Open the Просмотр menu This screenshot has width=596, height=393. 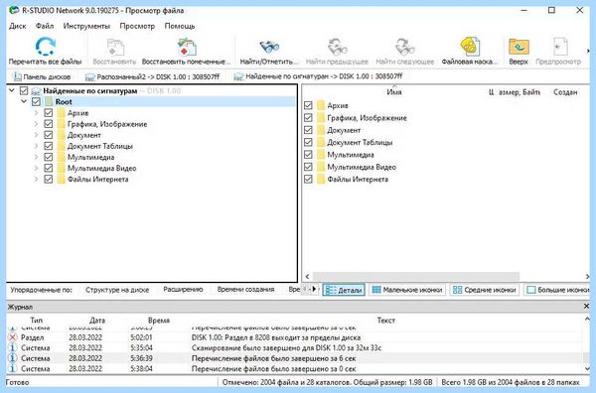[137, 26]
